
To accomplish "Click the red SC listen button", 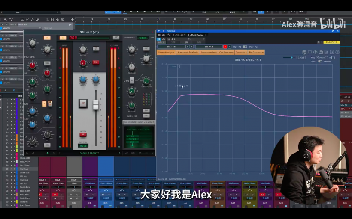I will 83,135.
